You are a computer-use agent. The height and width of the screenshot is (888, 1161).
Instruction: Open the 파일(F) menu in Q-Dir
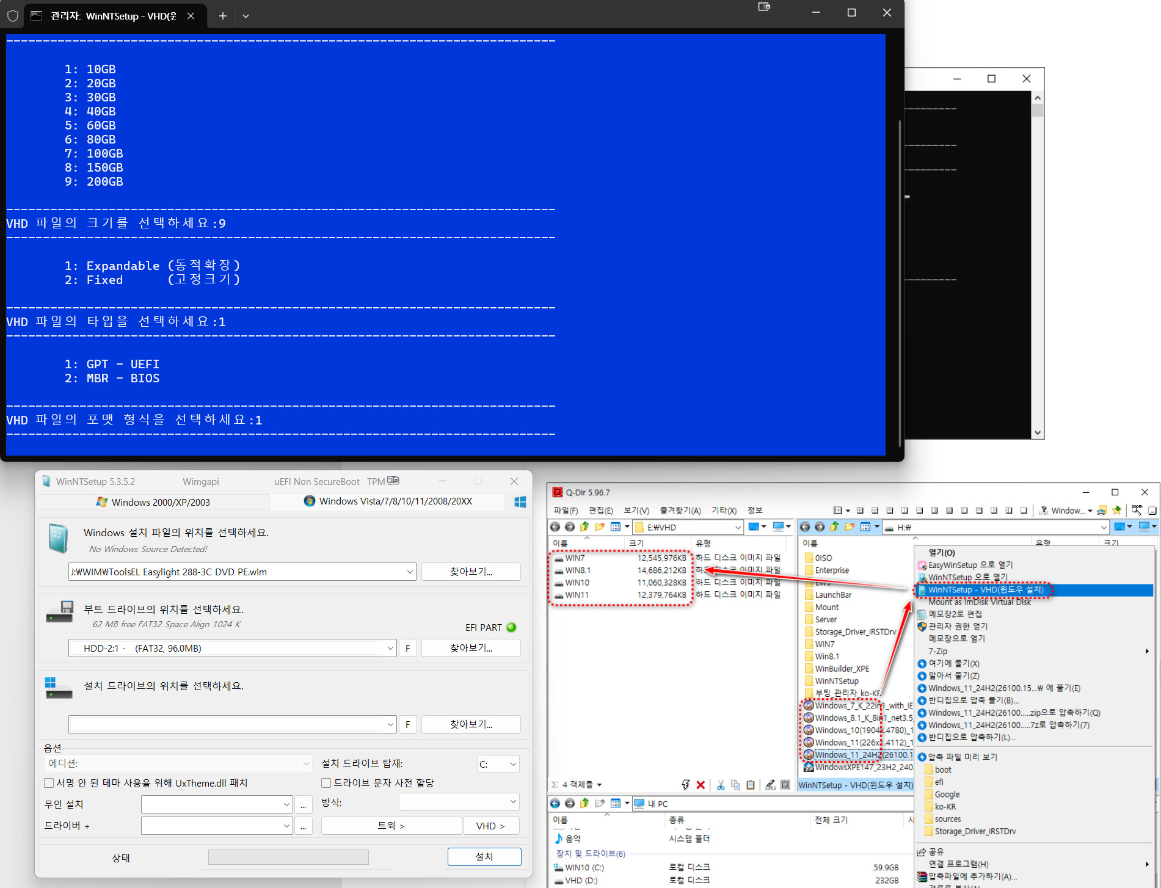pyautogui.click(x=566, y=511)
